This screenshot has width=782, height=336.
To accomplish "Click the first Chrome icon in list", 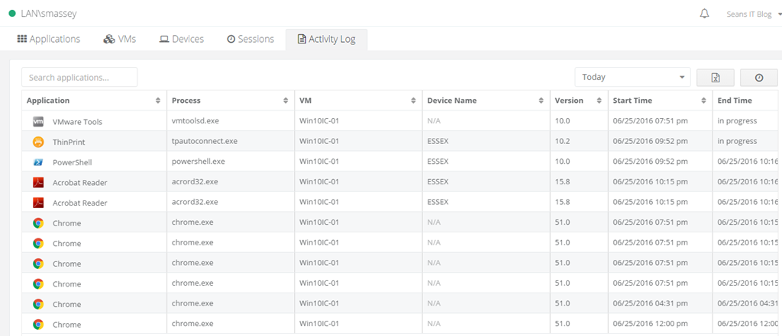I will pyautogui.click(x=38, y=223).
